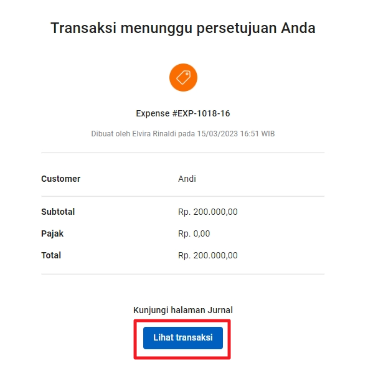Click the Kunjungi halaman Jurnal text
The image size is (368, 381).
pyautogui.click(x=183, y=310)
